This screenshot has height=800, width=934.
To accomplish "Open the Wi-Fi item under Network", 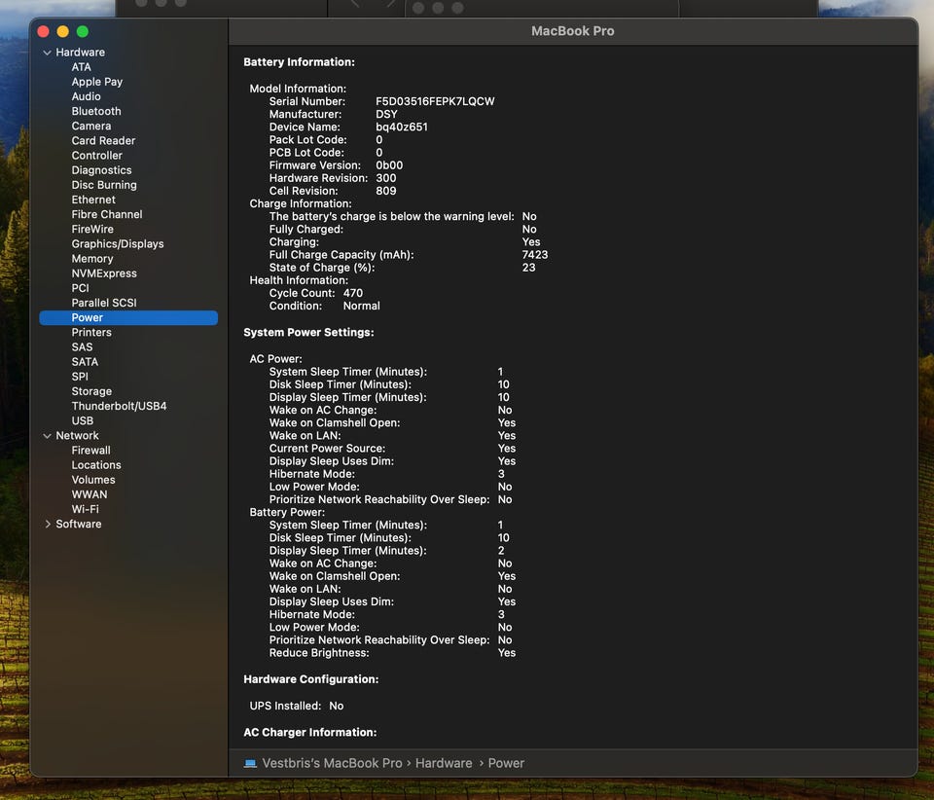I will (85, 510).
